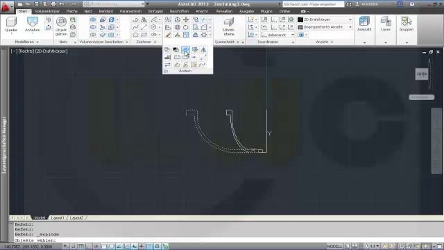The image size is (444, 250).
Task: Click the highlighted explode icon in Ändern flyout
Action: 185,49
